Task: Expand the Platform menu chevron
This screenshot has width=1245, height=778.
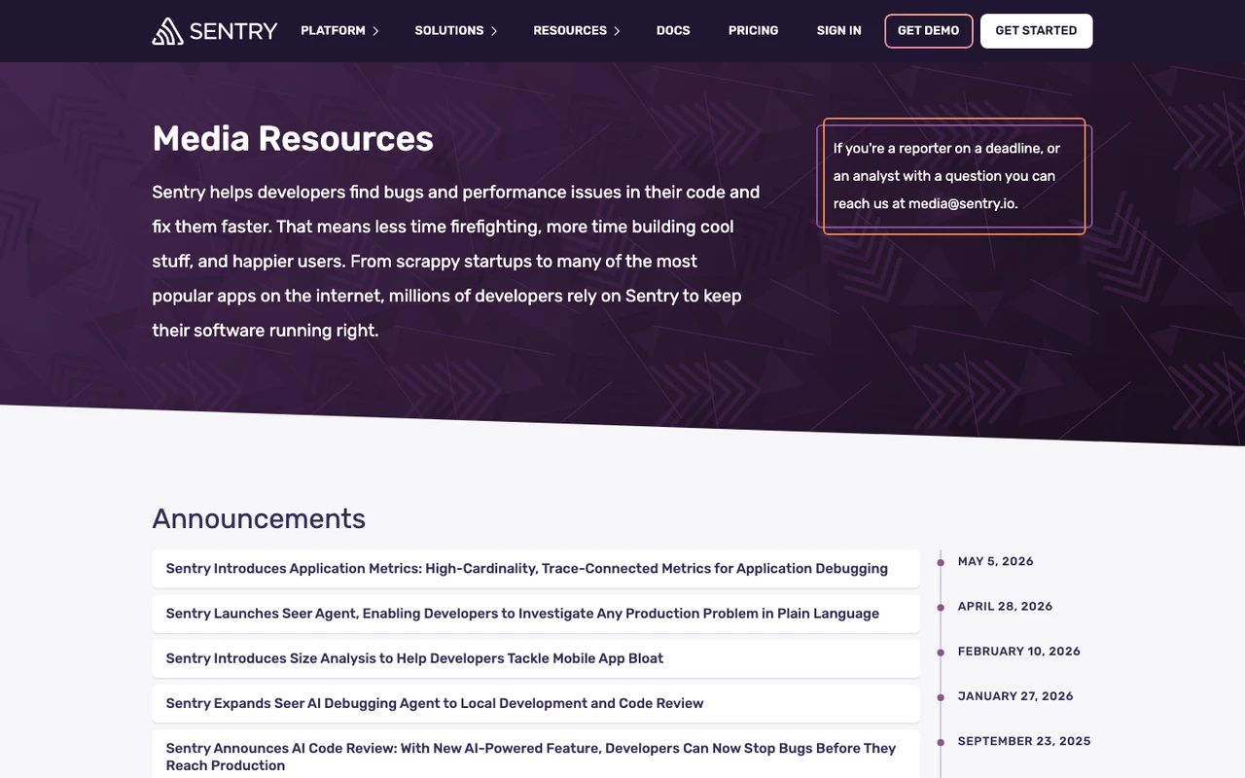Action: tap(375, 31)
